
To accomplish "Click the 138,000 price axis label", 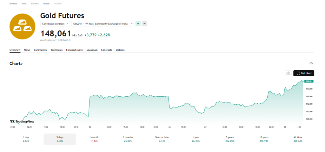I will [x=309, y=119].
